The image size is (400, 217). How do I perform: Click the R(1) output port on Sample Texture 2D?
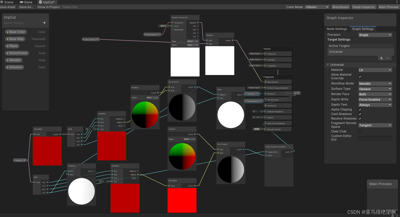pyautogui.click(x=198, y=26)
